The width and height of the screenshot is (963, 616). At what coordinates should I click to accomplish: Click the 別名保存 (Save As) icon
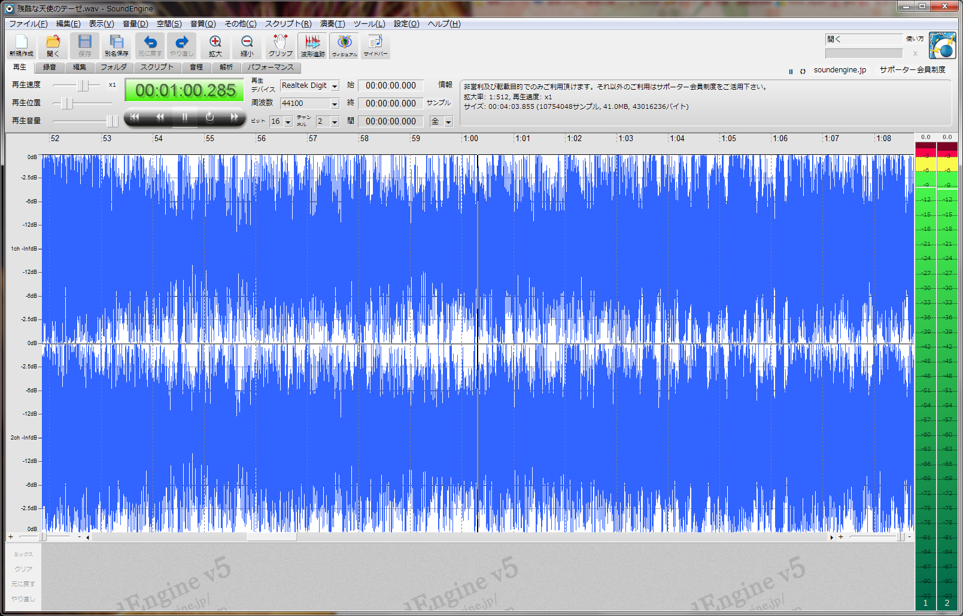(117, 45)
